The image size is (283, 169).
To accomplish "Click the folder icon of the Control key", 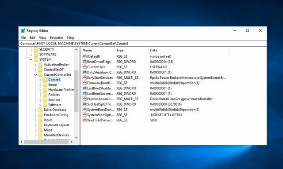I will (45, 80).
